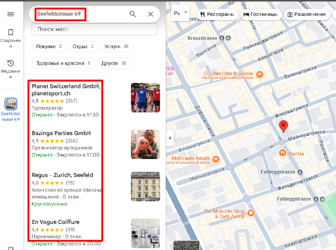Select Co Chin Chin Brasserie restaurant icon
This screenshot has height=250, width=336.
(x=260, y=75)
